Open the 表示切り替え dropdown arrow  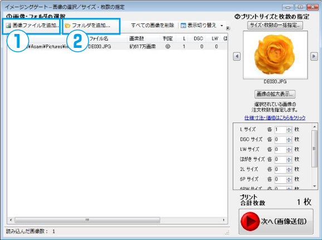point(222,26)
